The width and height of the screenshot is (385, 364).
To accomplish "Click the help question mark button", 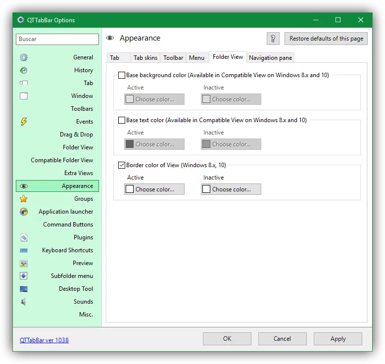I will coord(273,39).
